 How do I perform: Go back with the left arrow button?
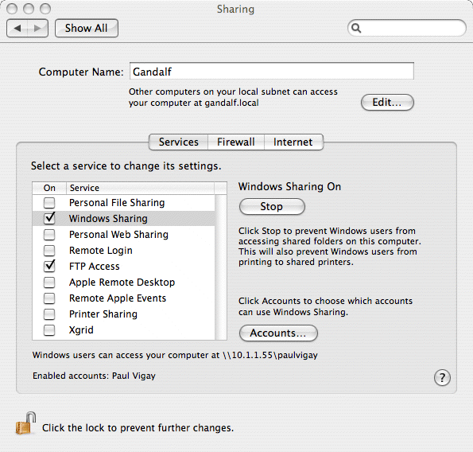[x=17, y=29]
